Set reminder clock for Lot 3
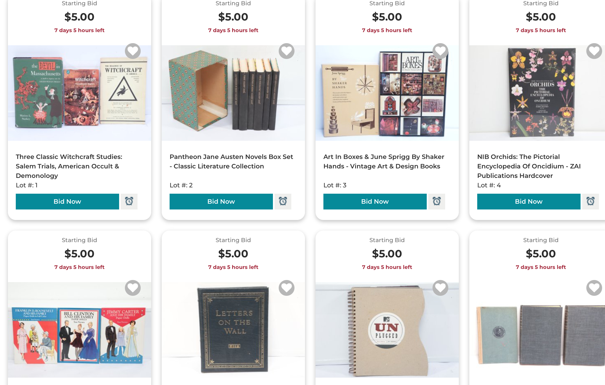605x385 pixels. tap(436, 202)
